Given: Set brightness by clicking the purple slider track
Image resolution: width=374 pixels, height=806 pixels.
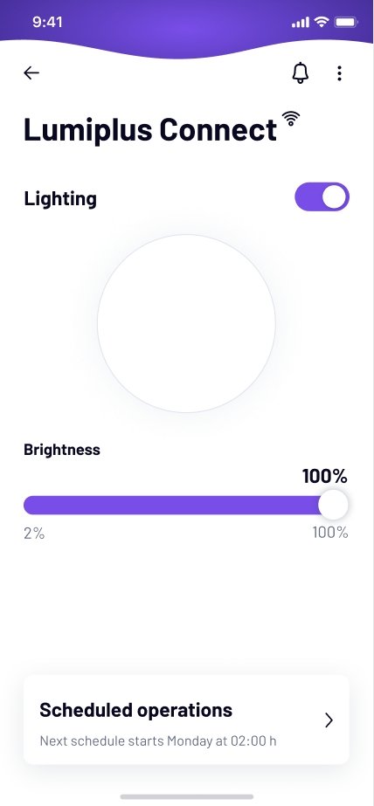Looking at the screenshot, I should tap(172, 506).
